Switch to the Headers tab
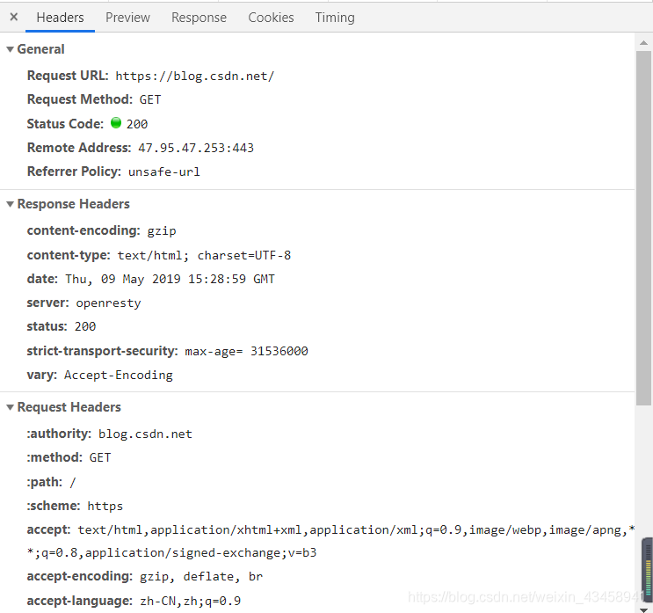The width and height of the screenshot is (653, 613). pyautogui.click(x=60, y=18)
